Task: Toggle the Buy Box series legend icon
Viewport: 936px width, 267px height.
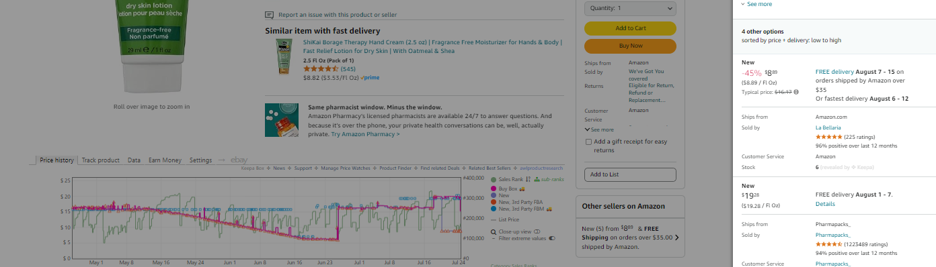Action: 494,189
